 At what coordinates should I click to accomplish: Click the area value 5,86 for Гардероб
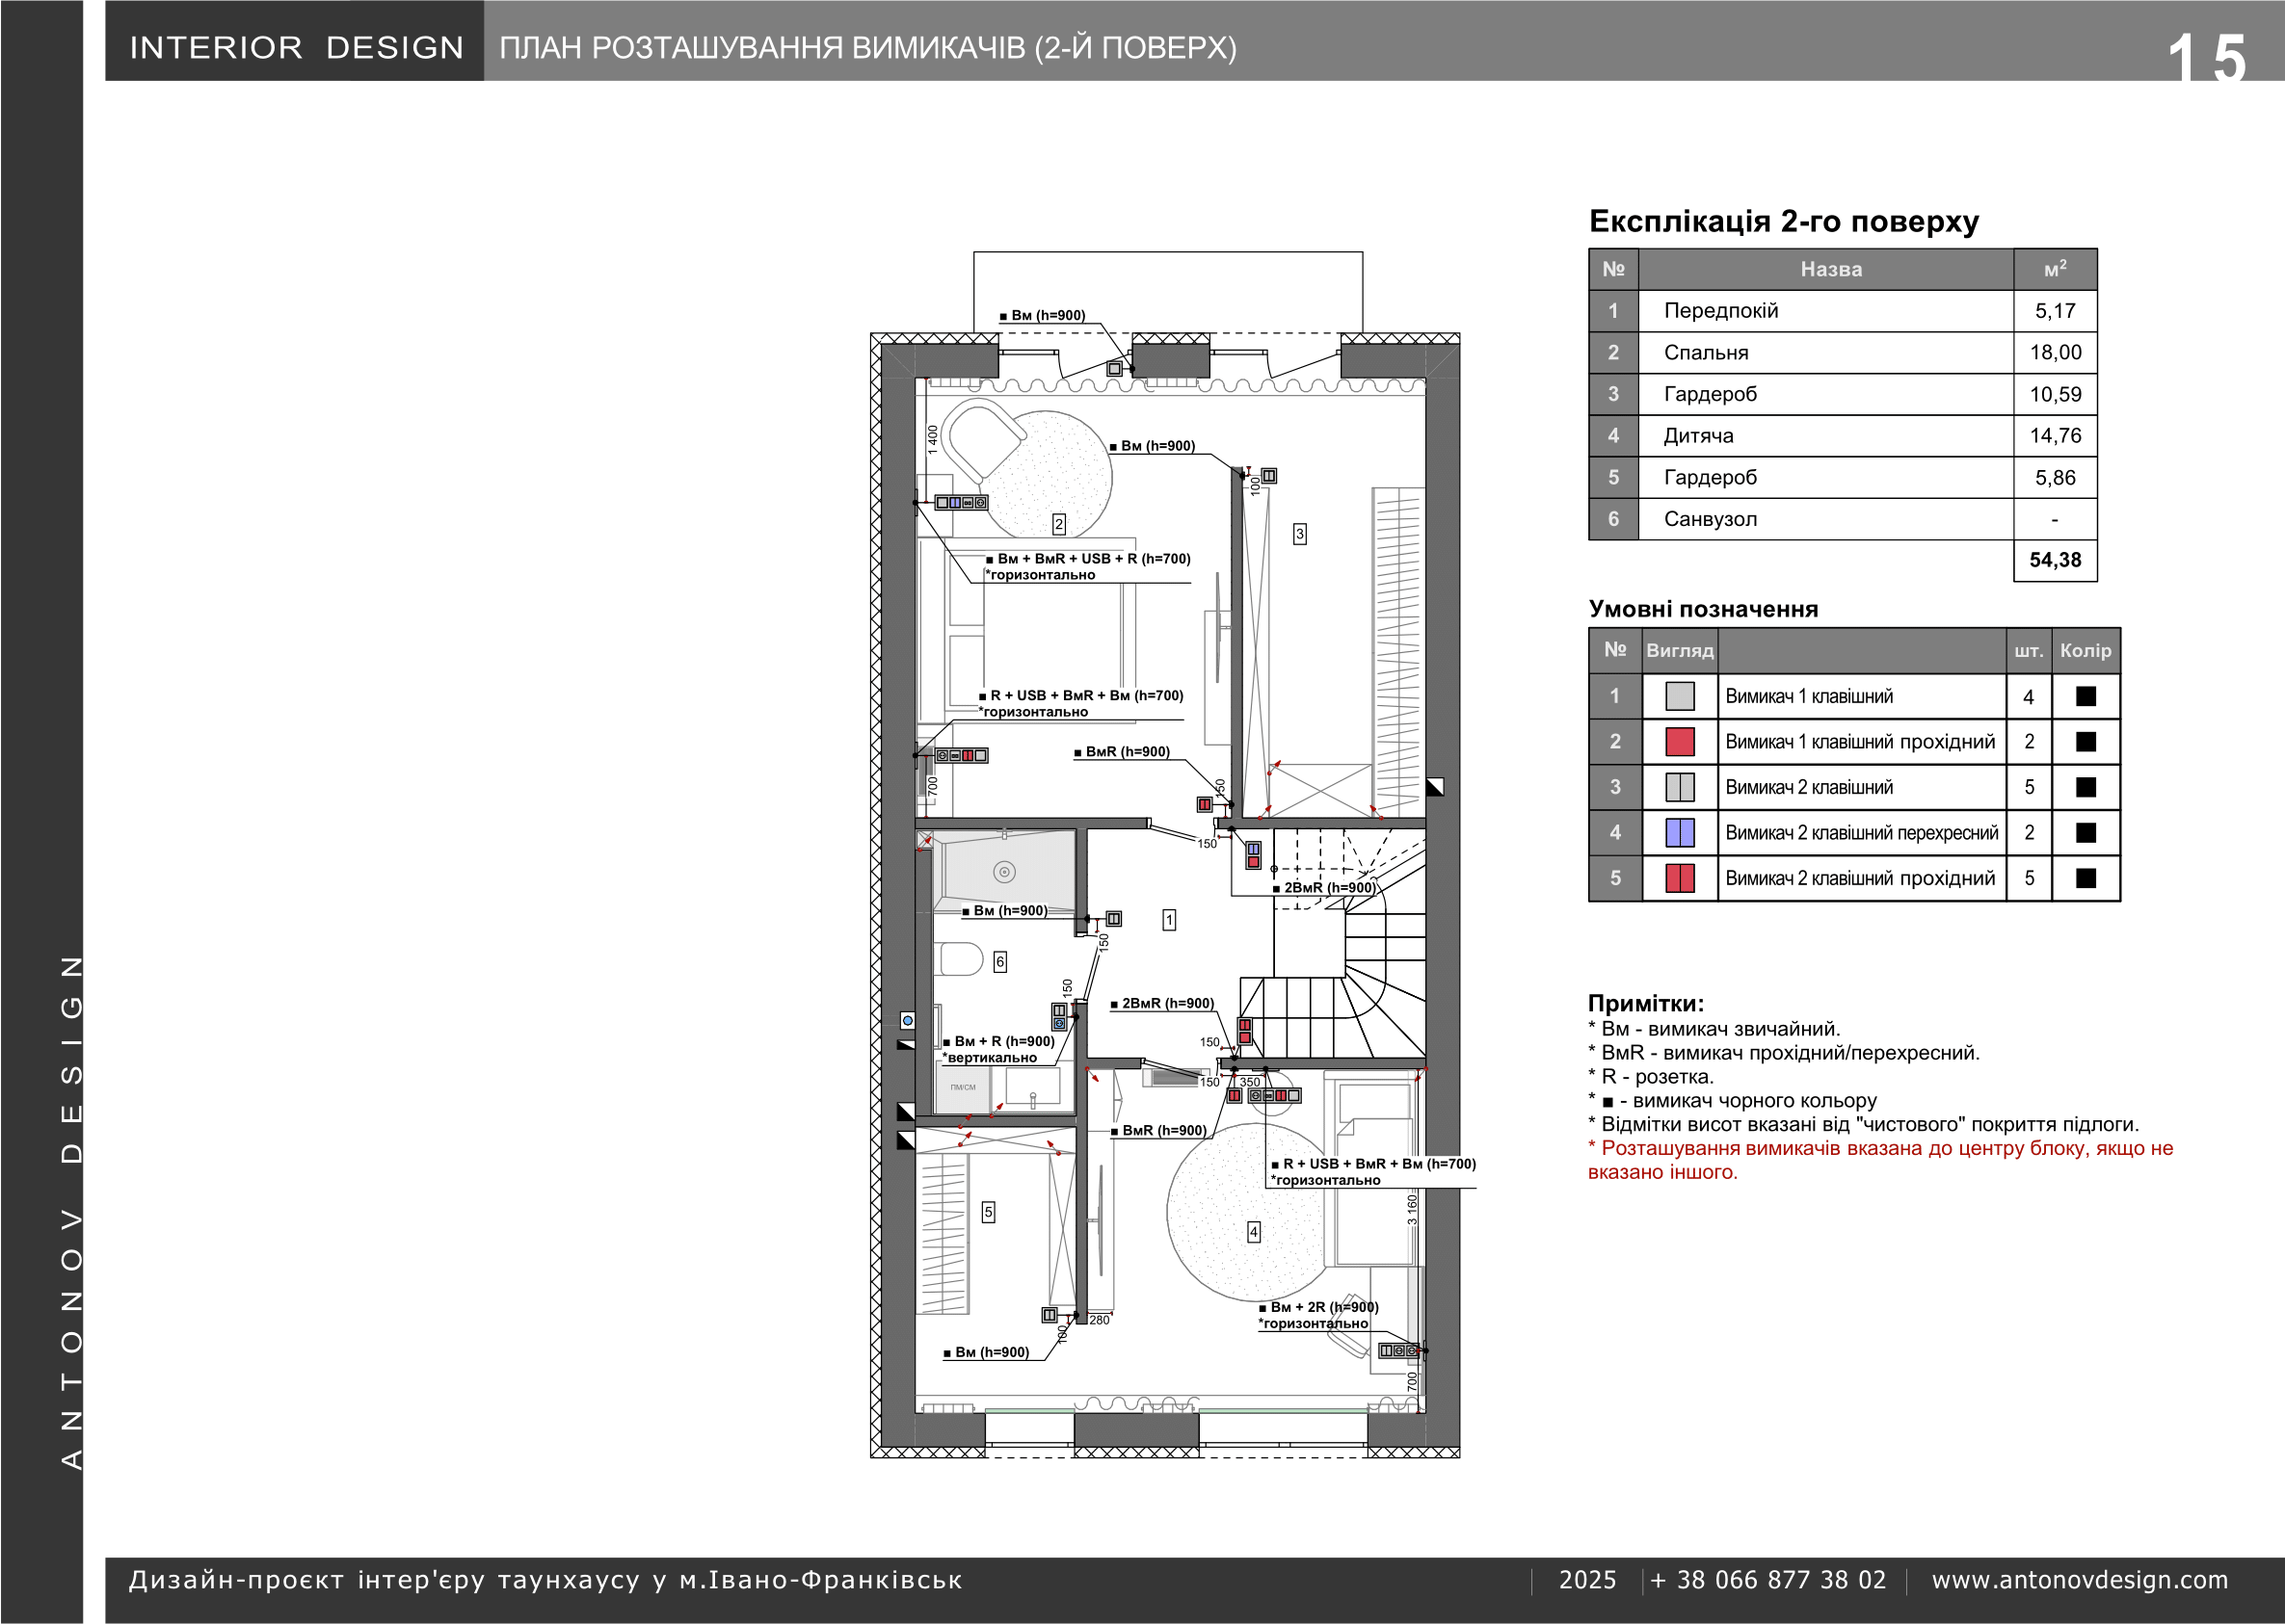pos(2055,478)
